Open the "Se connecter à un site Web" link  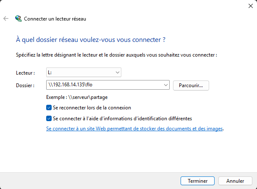tap(134, 129)
